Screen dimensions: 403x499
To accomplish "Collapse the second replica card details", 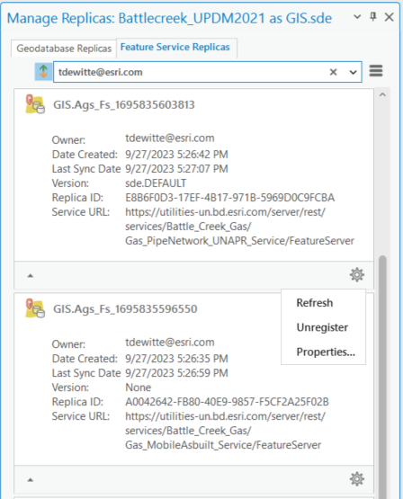I will (x=31, y=480).
